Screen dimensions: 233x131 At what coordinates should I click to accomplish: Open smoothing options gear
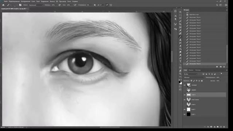[x=95, y=5]
